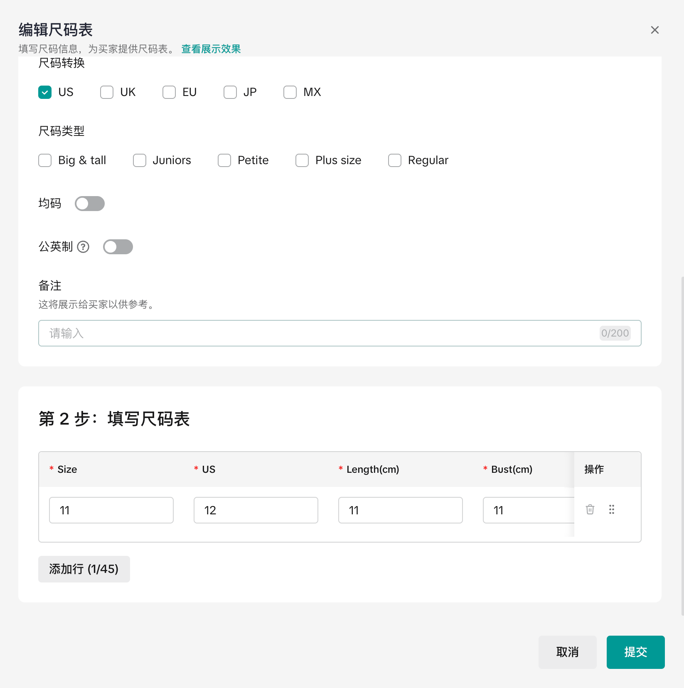Check the Regular size type option
Viewport: 684px width, 688px height.
(x=395, y=160)
